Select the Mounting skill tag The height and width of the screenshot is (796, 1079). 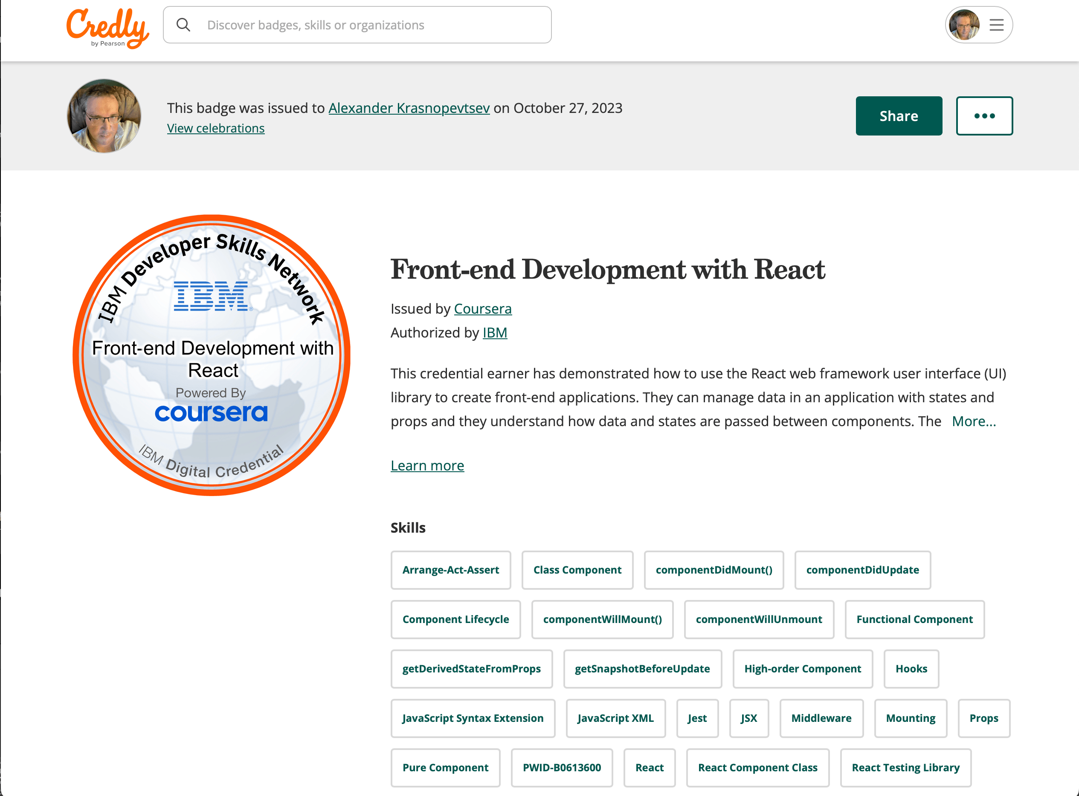(x=911, y=718)
